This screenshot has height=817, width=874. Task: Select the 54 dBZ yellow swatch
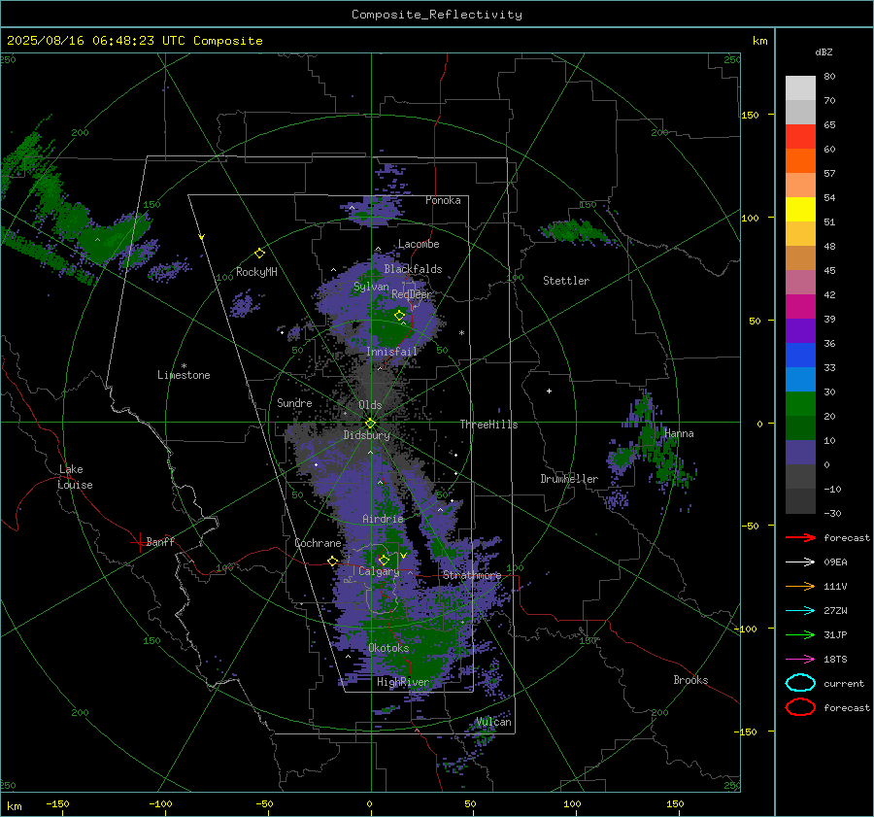tap(800, 209)
